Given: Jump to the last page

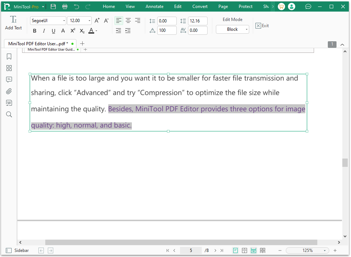Looking at the screenshot, I should click(222, 250).
